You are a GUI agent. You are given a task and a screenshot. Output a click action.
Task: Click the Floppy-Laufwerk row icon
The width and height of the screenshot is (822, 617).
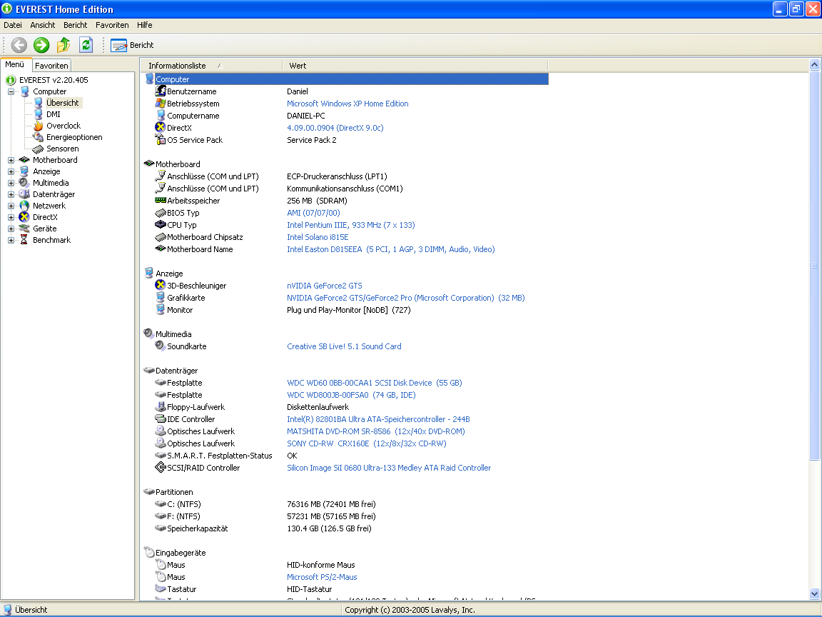161,406
